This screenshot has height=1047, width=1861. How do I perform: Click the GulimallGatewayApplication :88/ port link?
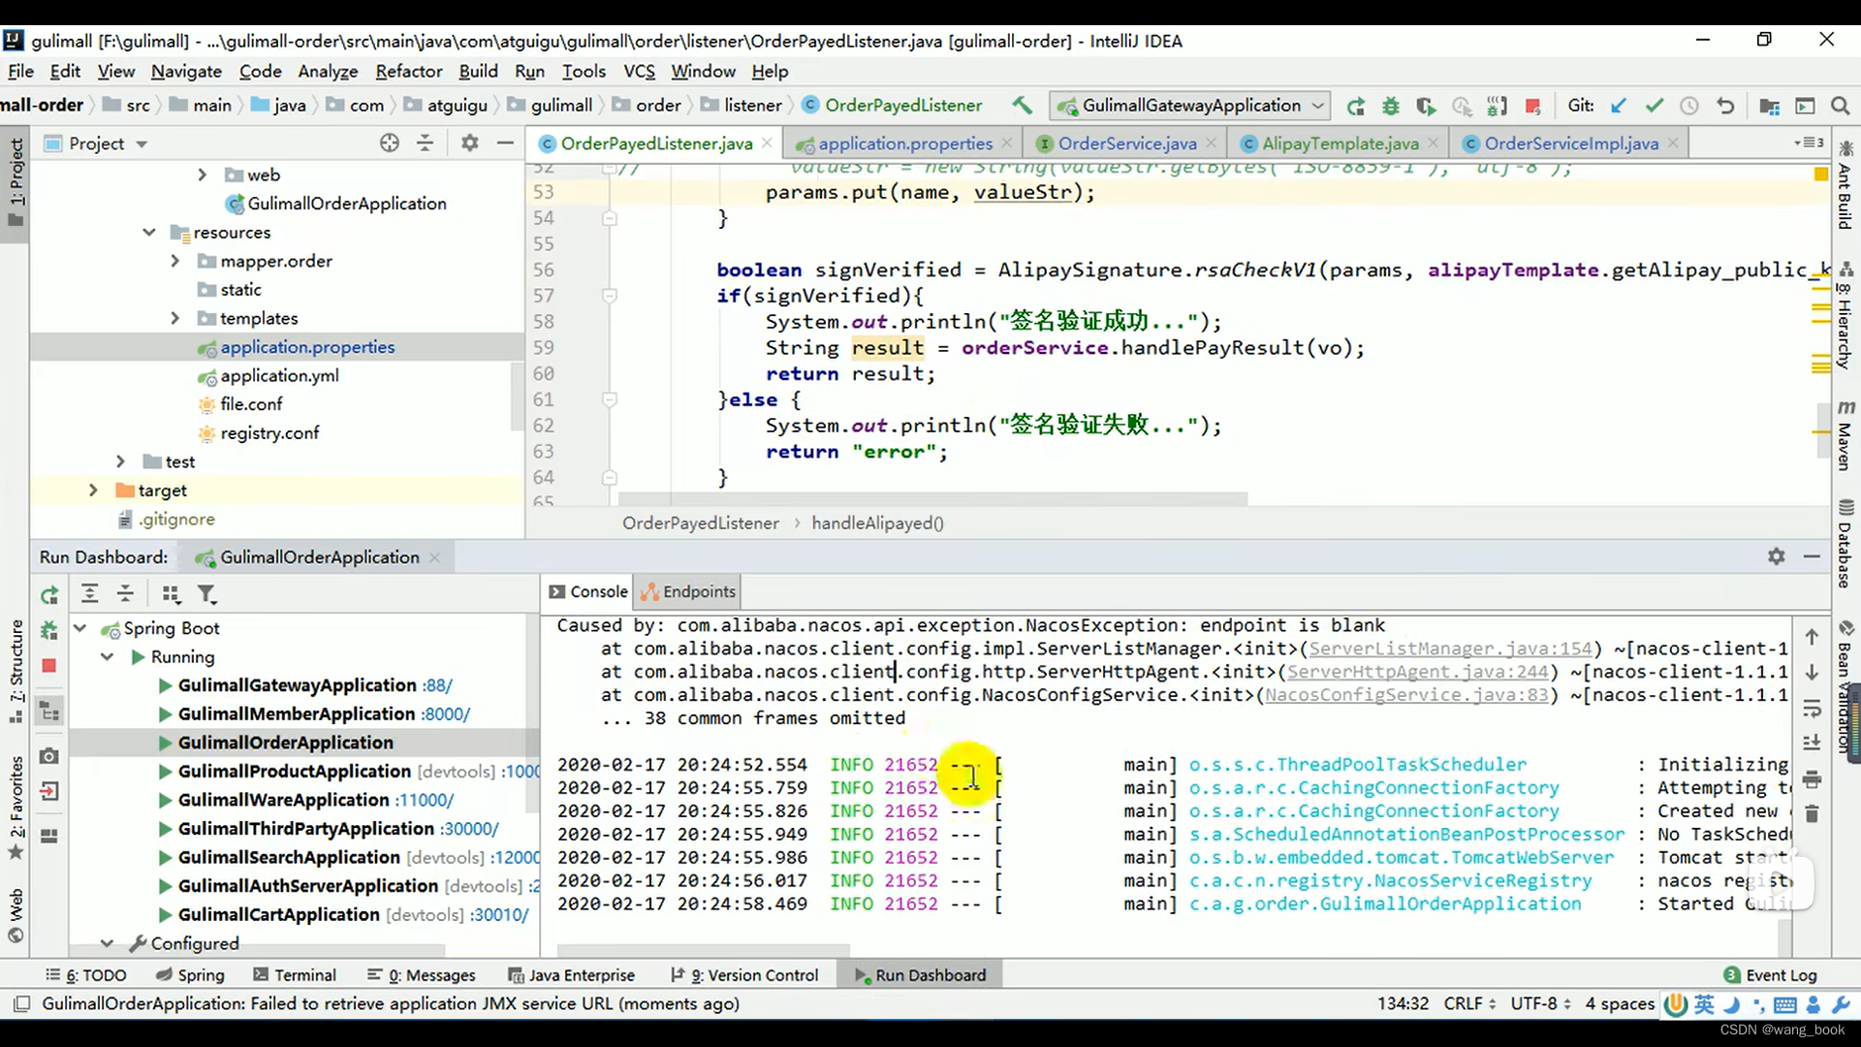437,685
